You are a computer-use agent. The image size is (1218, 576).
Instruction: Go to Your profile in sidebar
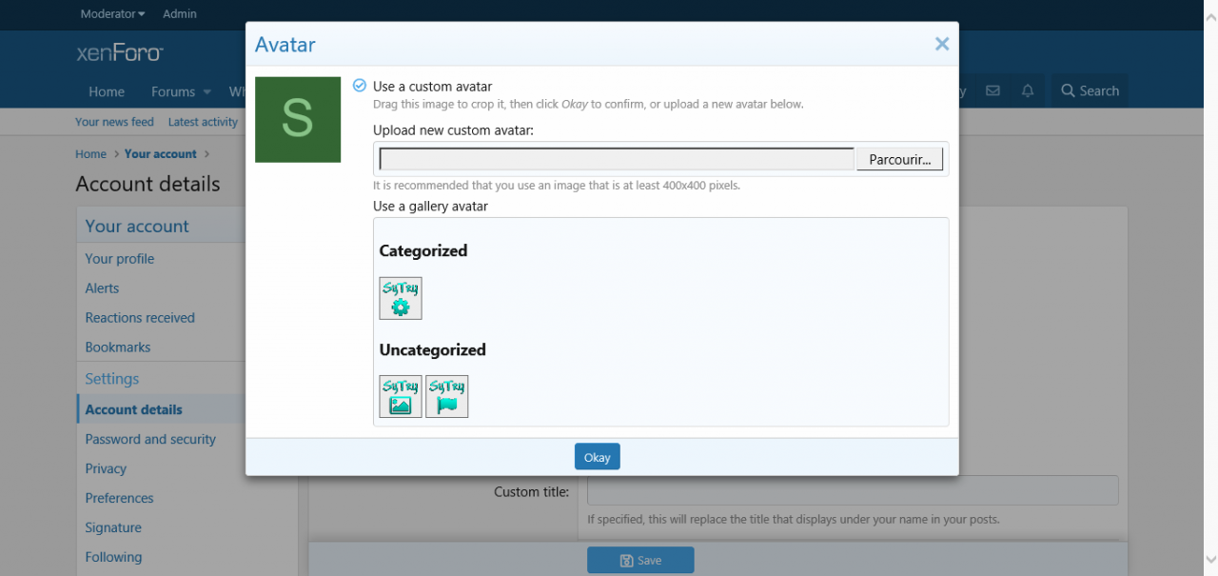[119, 259]
